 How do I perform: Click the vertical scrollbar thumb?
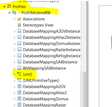[83, 89]
